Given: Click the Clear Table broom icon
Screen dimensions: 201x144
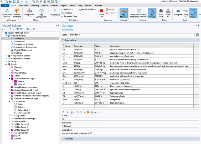Looking at the screenshot, I should coord(85,112).
